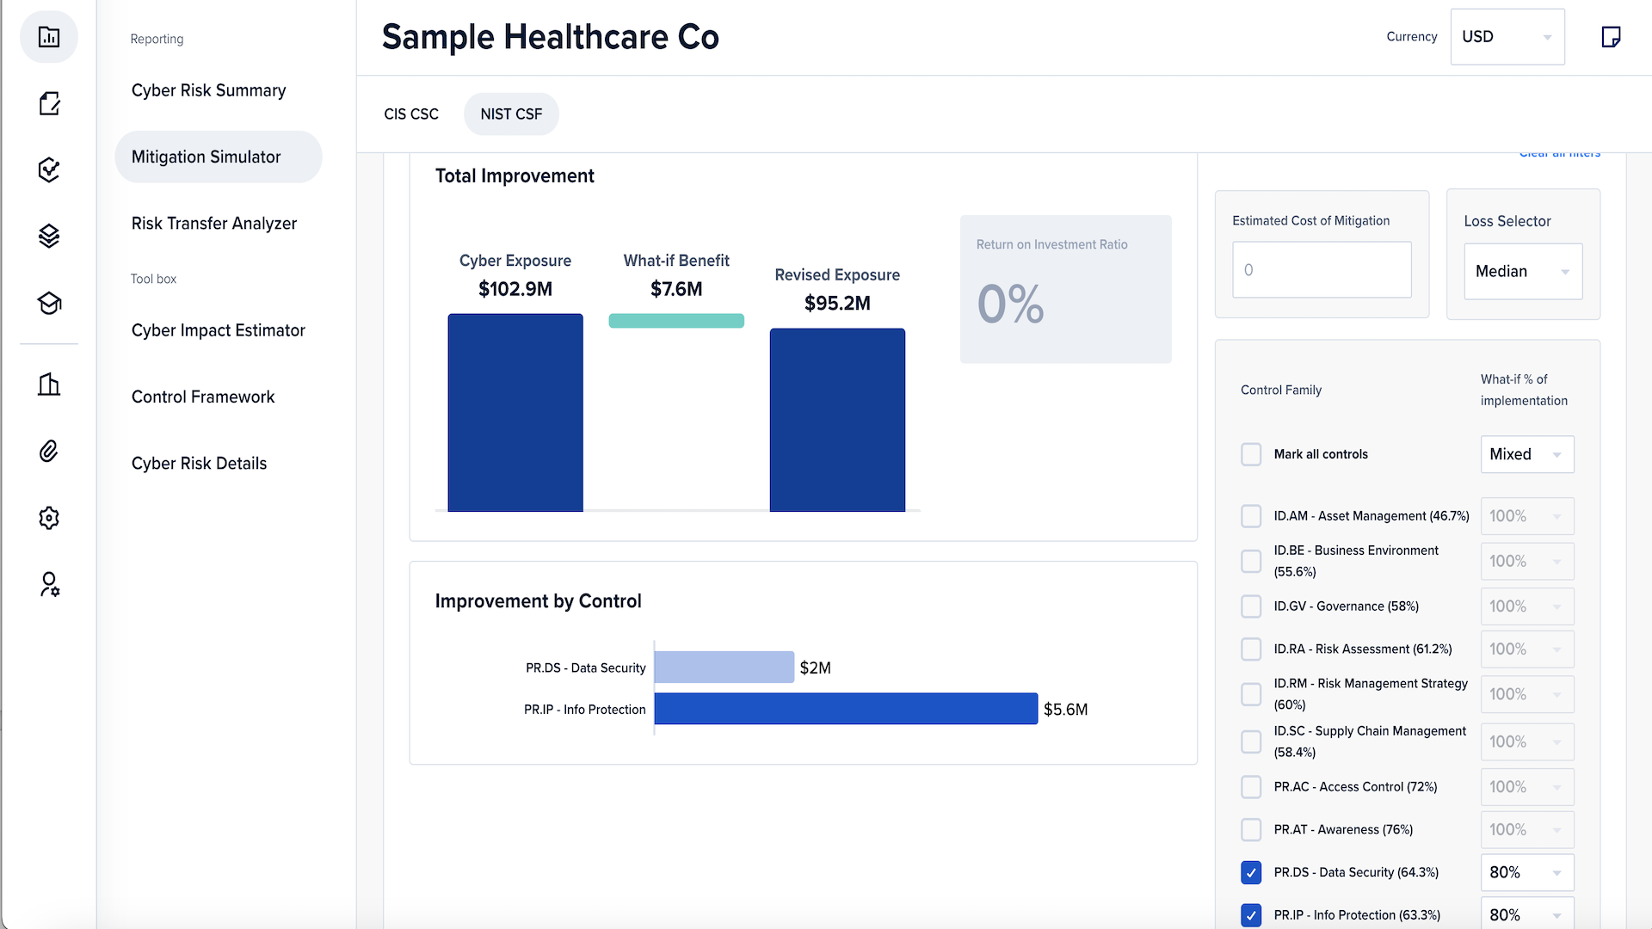Image resolution: width=1652 pixels, height=929 pixels.
Task: Check the Mark all controls checkbox
Action: (1251, 454)
